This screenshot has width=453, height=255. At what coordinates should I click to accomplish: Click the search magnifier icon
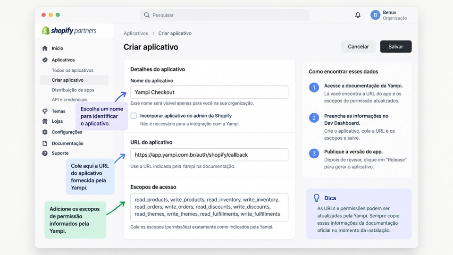(x=147, y=15)
